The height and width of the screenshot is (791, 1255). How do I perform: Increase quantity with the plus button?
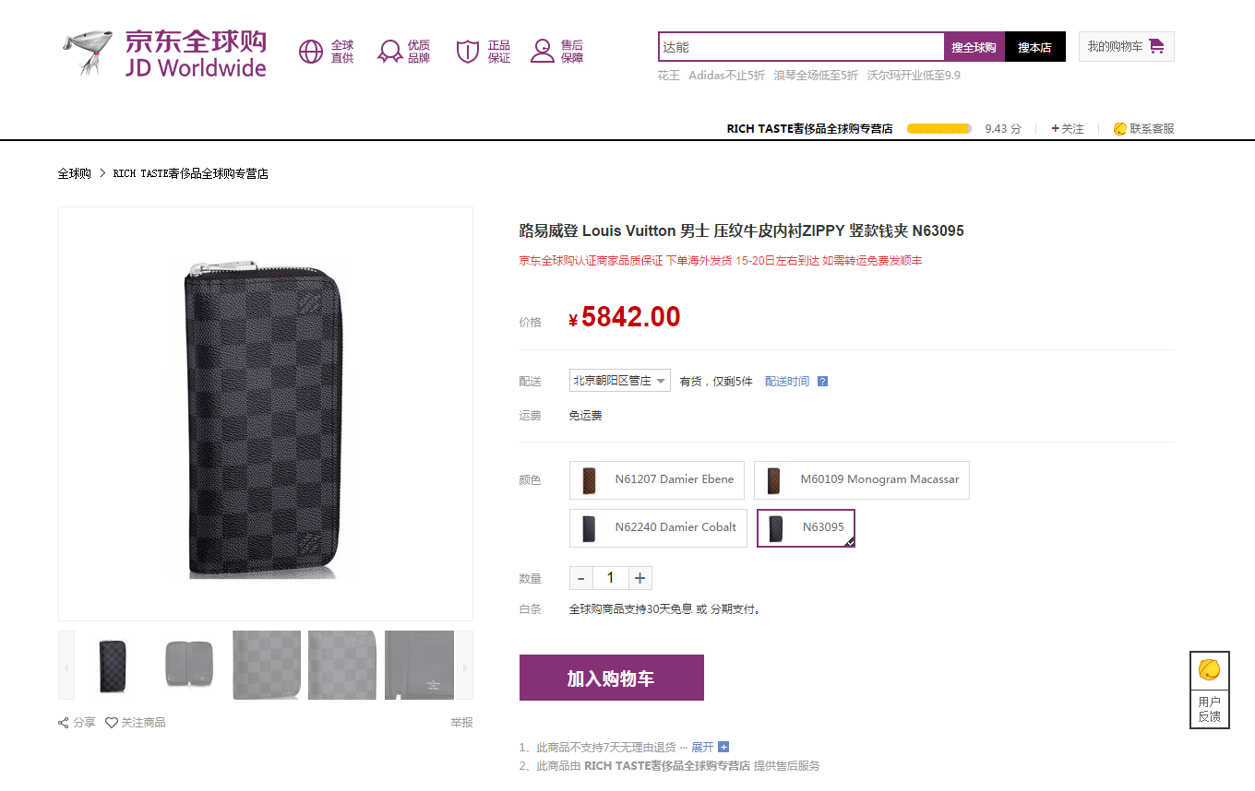[x=640, y=578]
